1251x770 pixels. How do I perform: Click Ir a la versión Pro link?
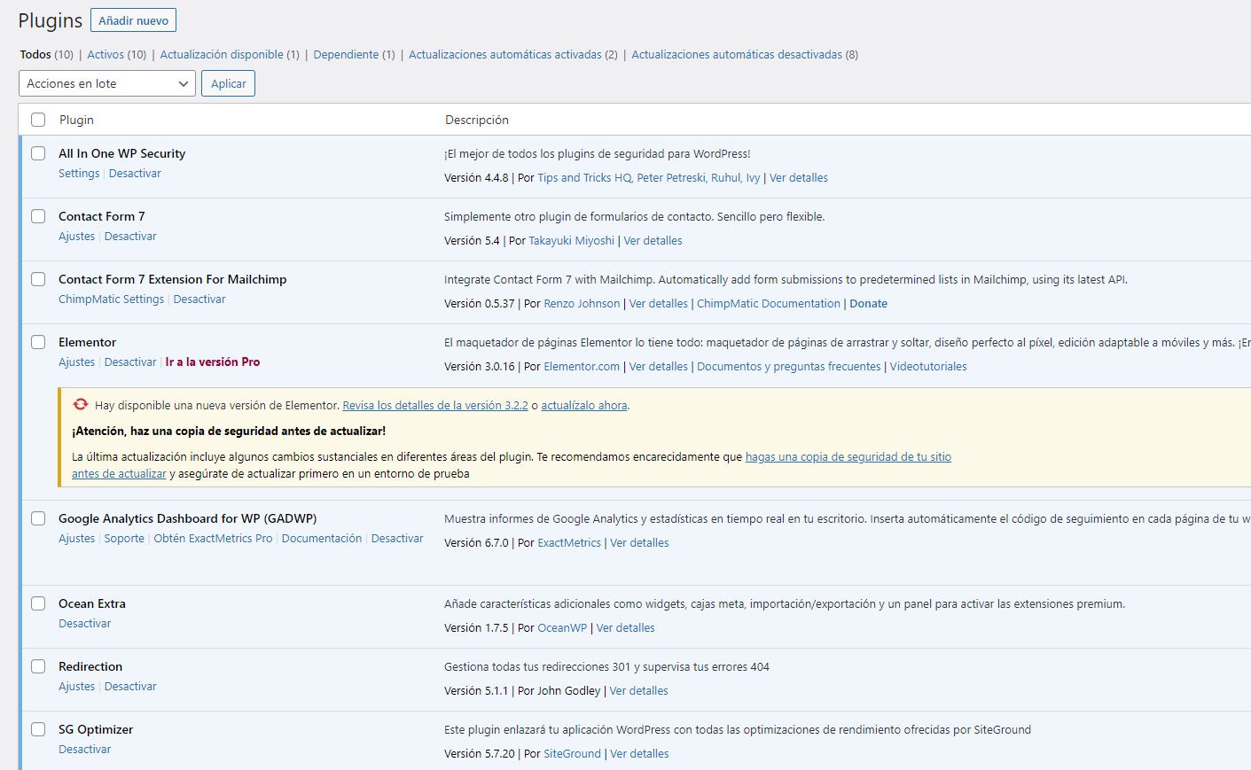213,362
